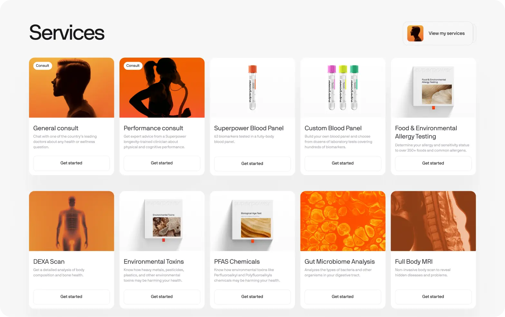The width and height of the screenshot is (505, 317).
Task: Get started with Environmental Toxins
Action: [162, 297]
